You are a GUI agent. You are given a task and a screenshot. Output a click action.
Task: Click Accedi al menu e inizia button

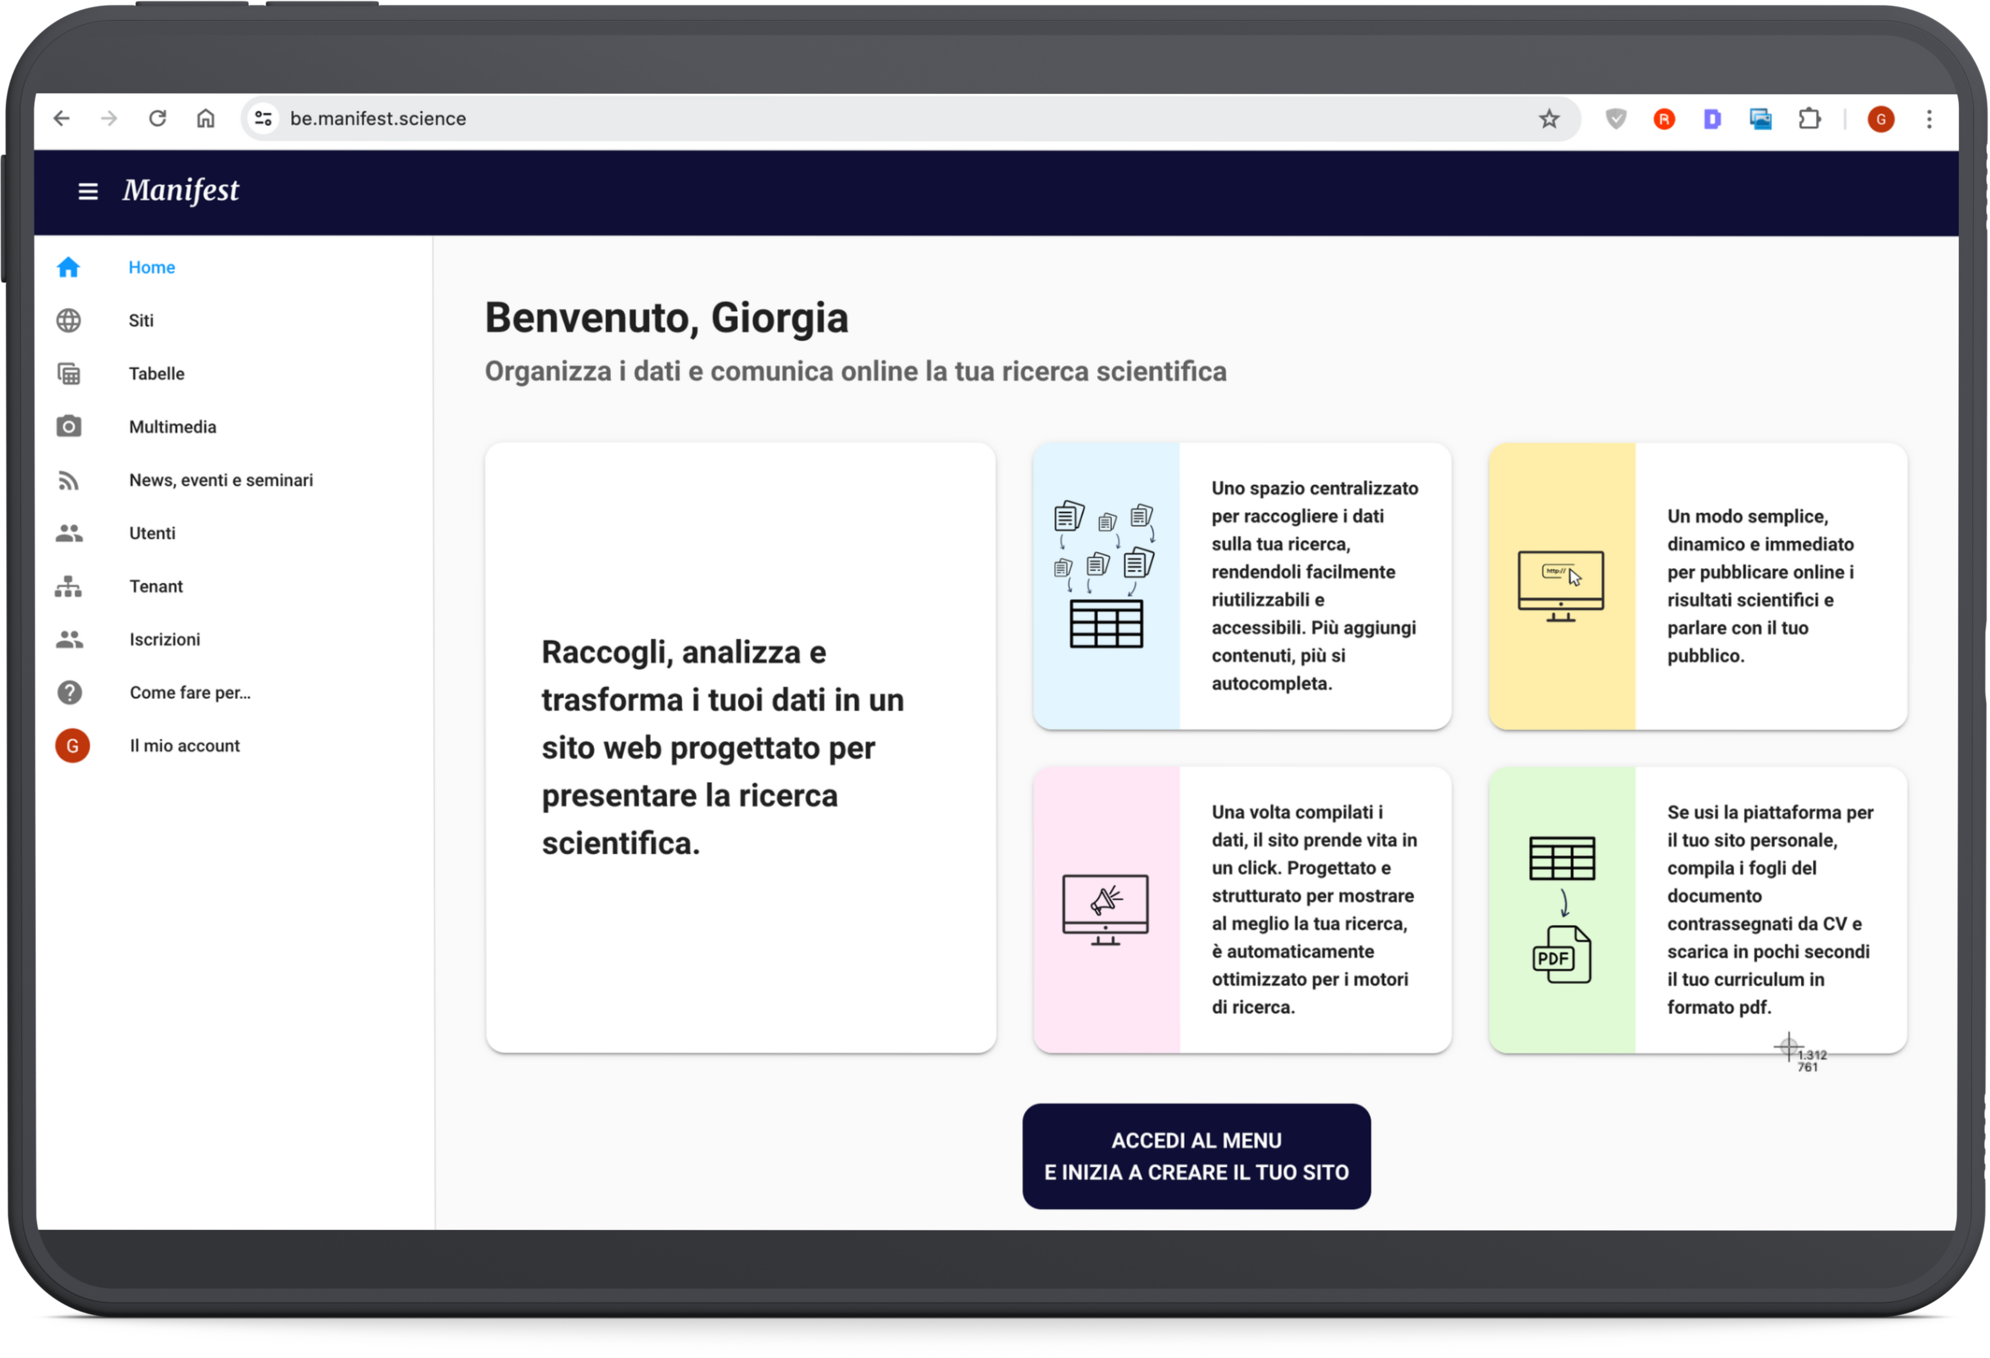1197,1157
